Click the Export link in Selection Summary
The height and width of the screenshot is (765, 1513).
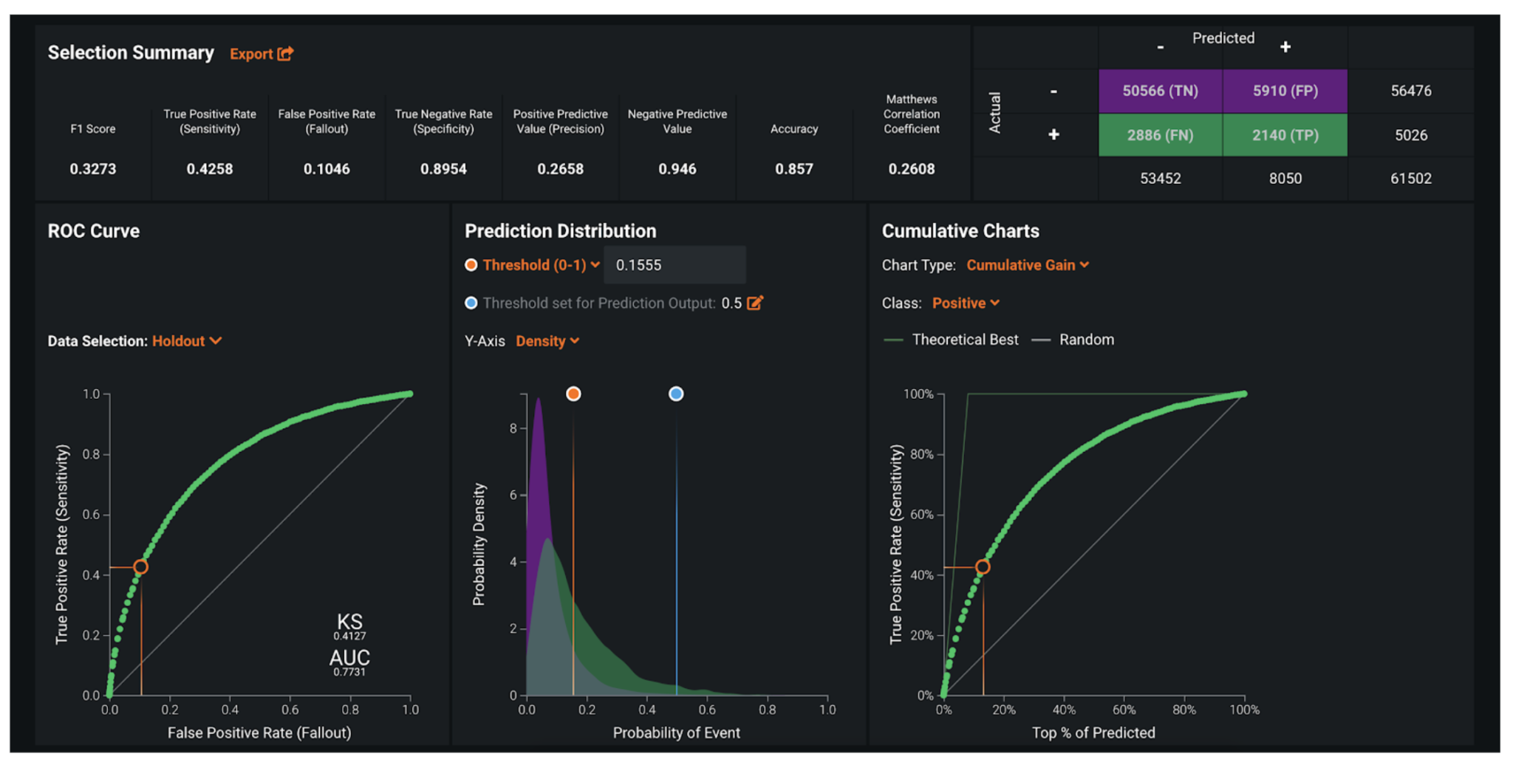coord(251,54)
